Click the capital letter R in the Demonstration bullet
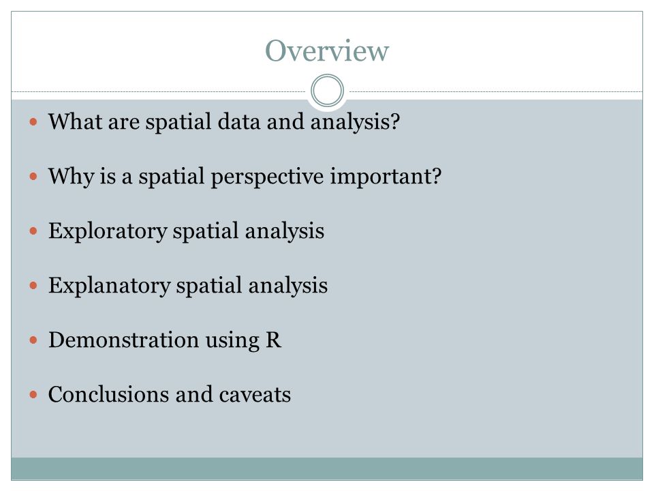 (x=274, y=340)
